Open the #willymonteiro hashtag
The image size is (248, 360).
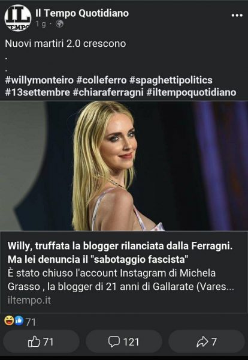pos(39,80)
